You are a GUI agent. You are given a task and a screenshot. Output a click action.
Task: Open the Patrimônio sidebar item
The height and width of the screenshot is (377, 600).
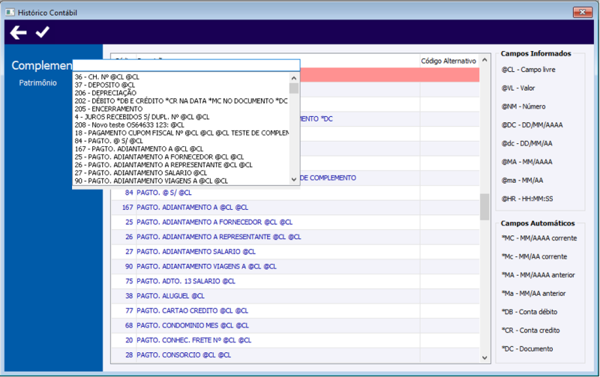(x=38, y=82)
